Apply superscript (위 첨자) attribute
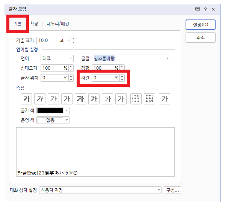225x207 pixels. [x=136, y=99]
